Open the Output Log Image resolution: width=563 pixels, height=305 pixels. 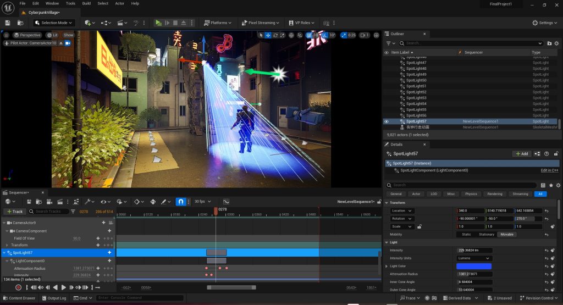tap(54, 298)
